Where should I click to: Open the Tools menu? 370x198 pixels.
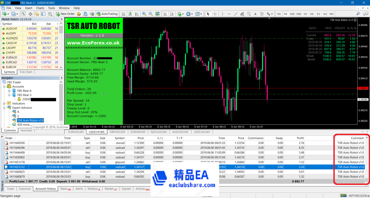pyautogui.click(x=51, y=8)
